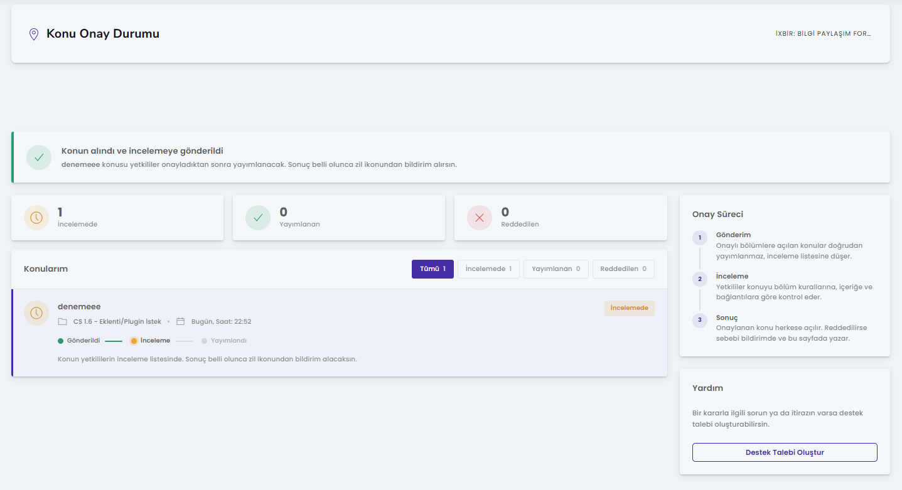Click the Konu Onay Durumu page heading
The height and width of the screenshot is (490, 902).
coord(103,34)
